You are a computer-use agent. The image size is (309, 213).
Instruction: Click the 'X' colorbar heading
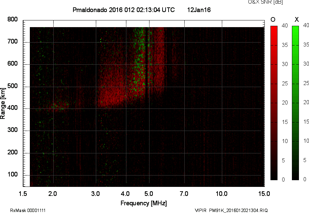[297, 19]
